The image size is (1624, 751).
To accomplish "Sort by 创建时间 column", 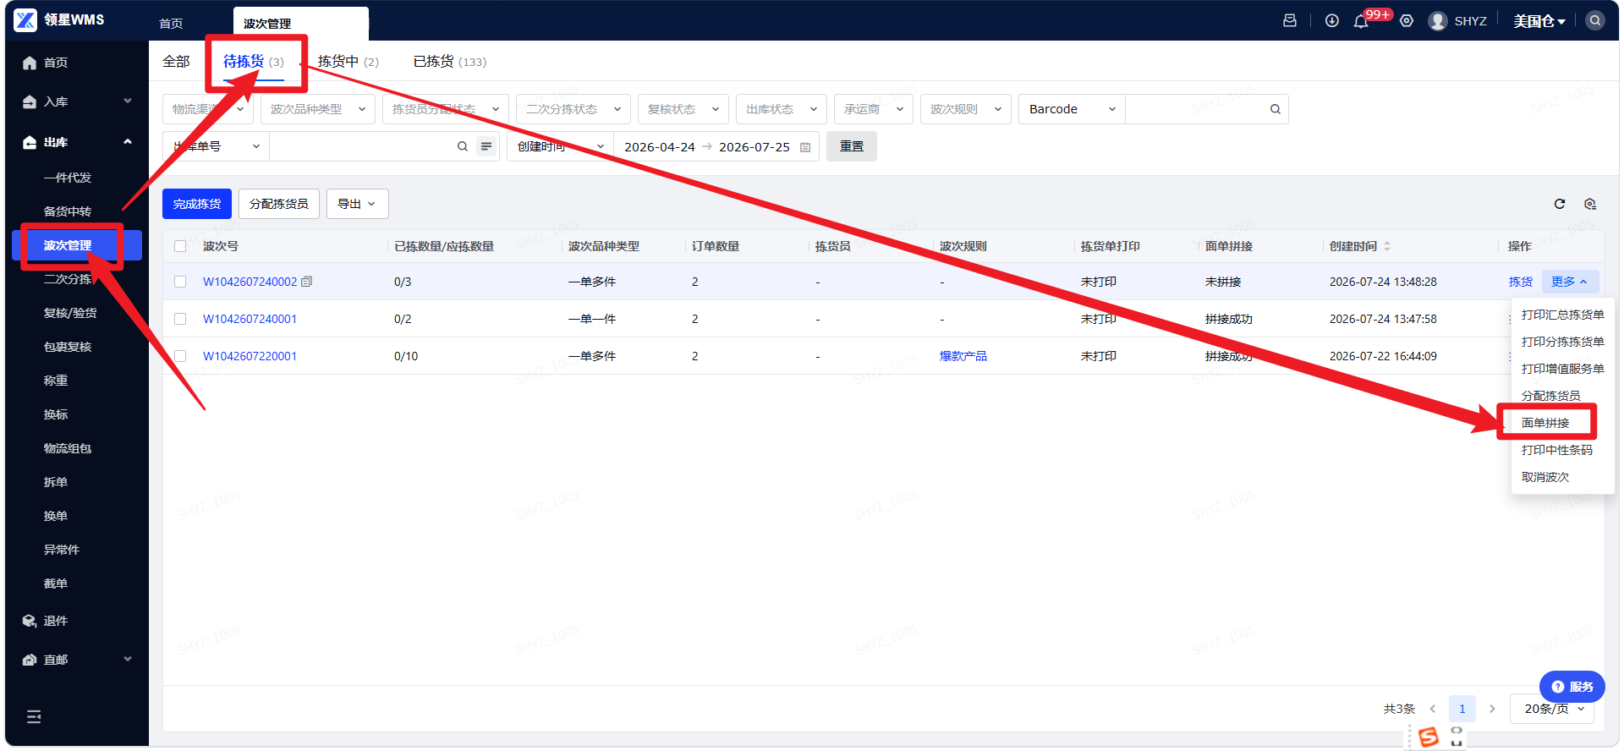I will [x=1387, y=246].
